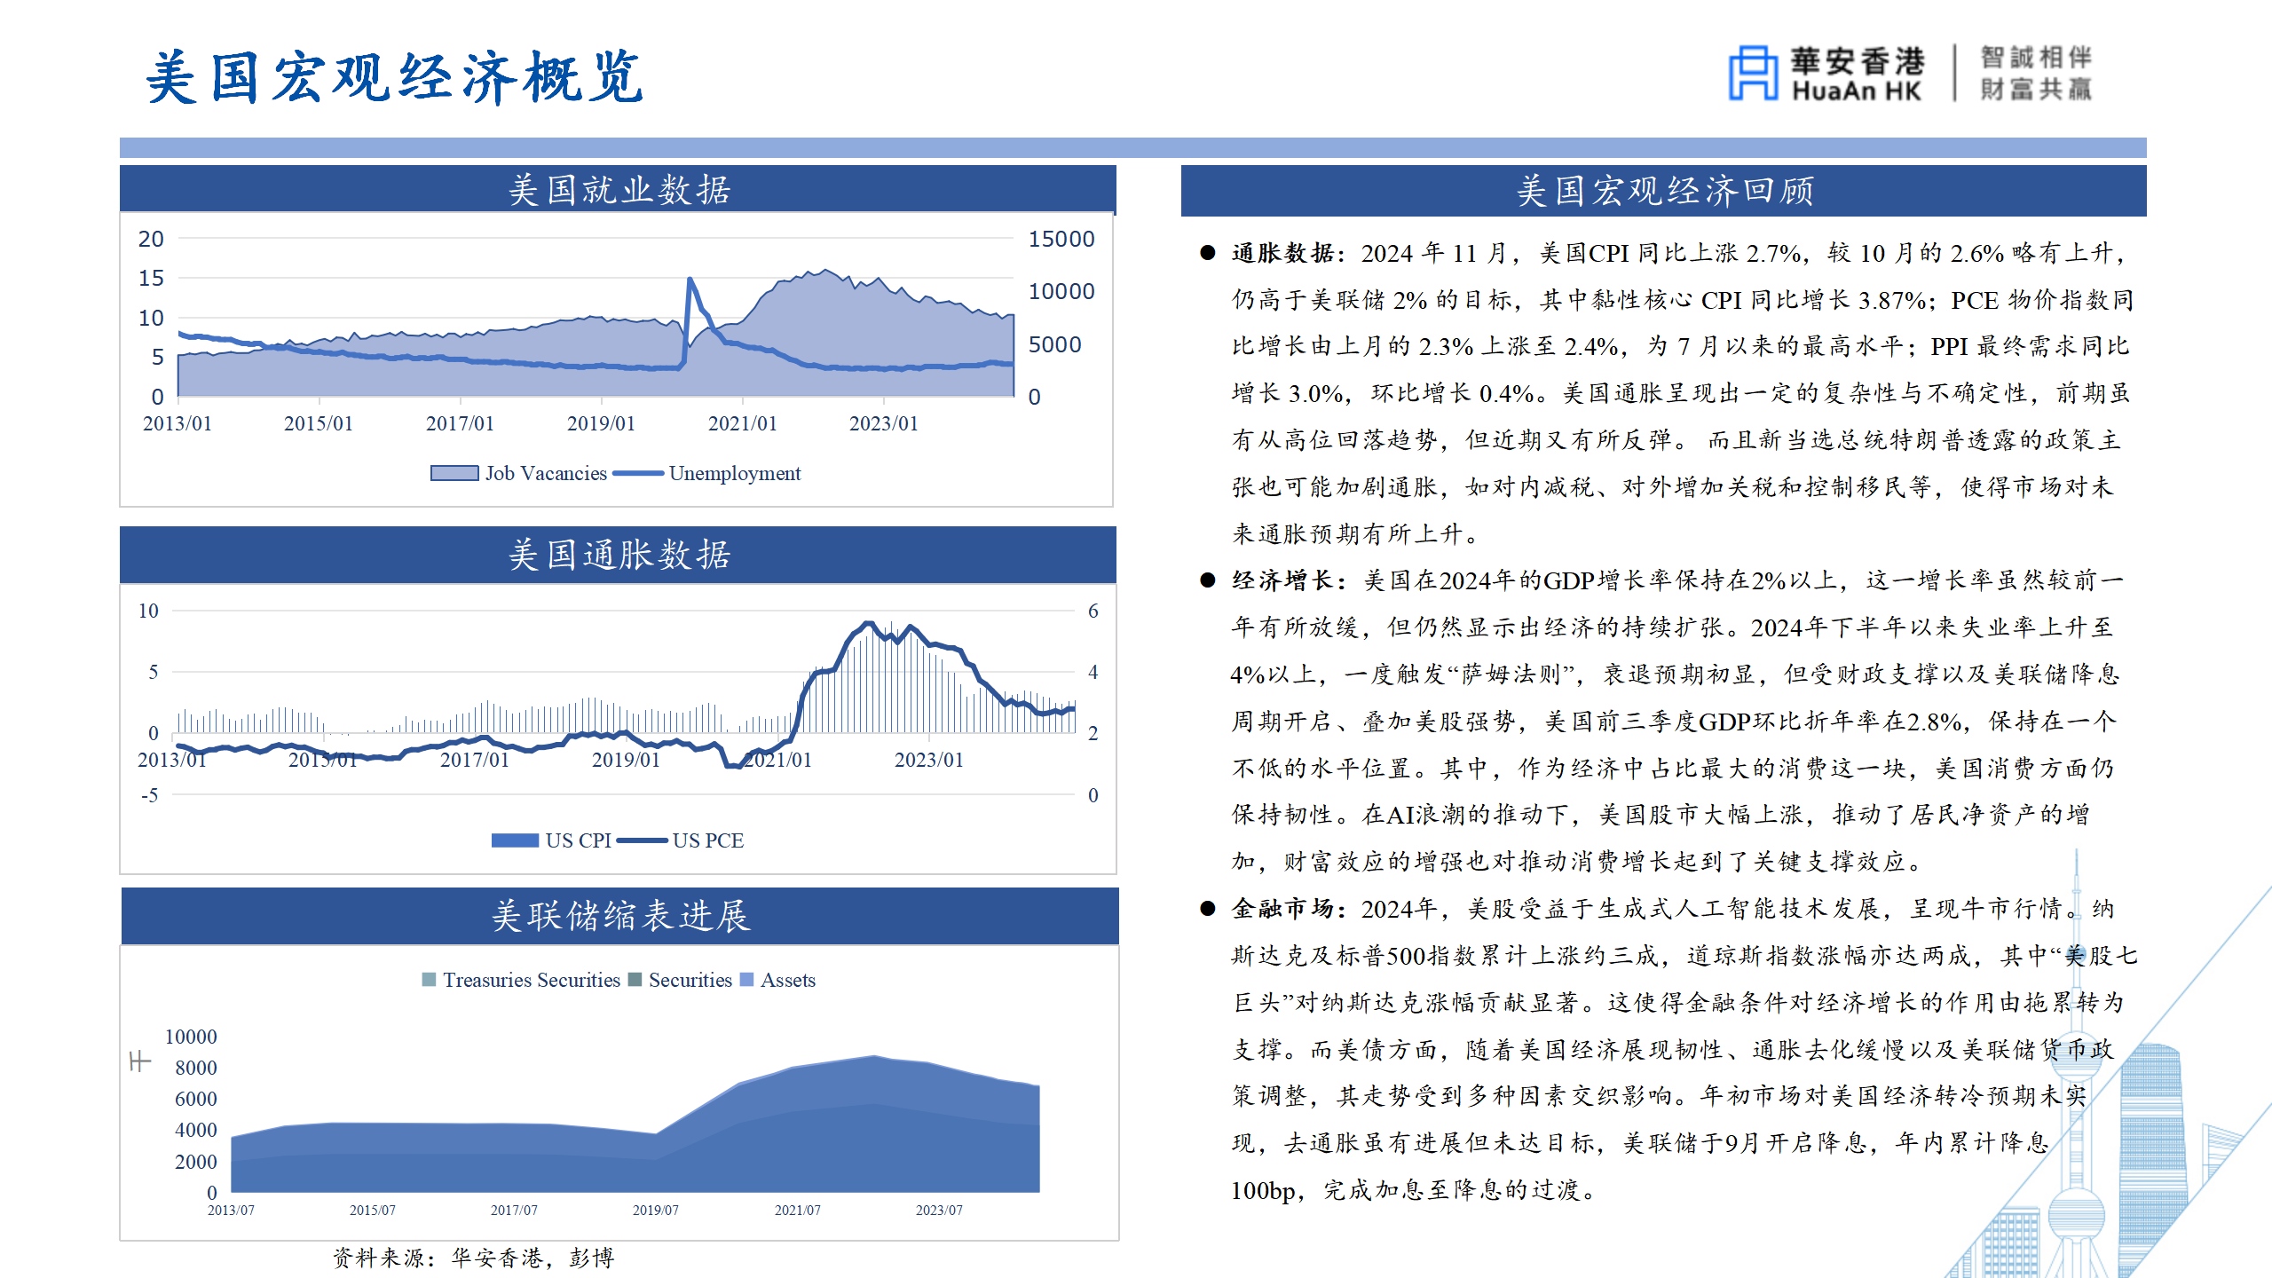Click the -5 left-axis label on inflation chart
Viewport: 2272px width, 1278px height.
pyautogui.click(x=150, y=795)
